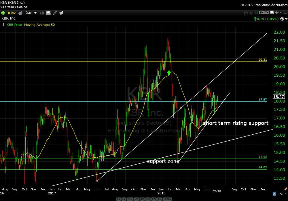The height and width of the screenshot is (201, 288).
Task: Toggle percent scale % button
Action: tap(281, 194)
